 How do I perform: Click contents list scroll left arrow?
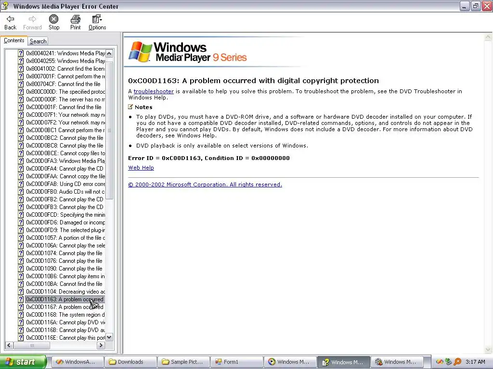coord(9,345)
